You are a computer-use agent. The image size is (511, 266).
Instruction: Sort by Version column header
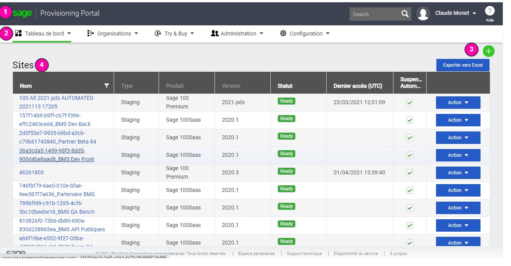pos(231,86)
